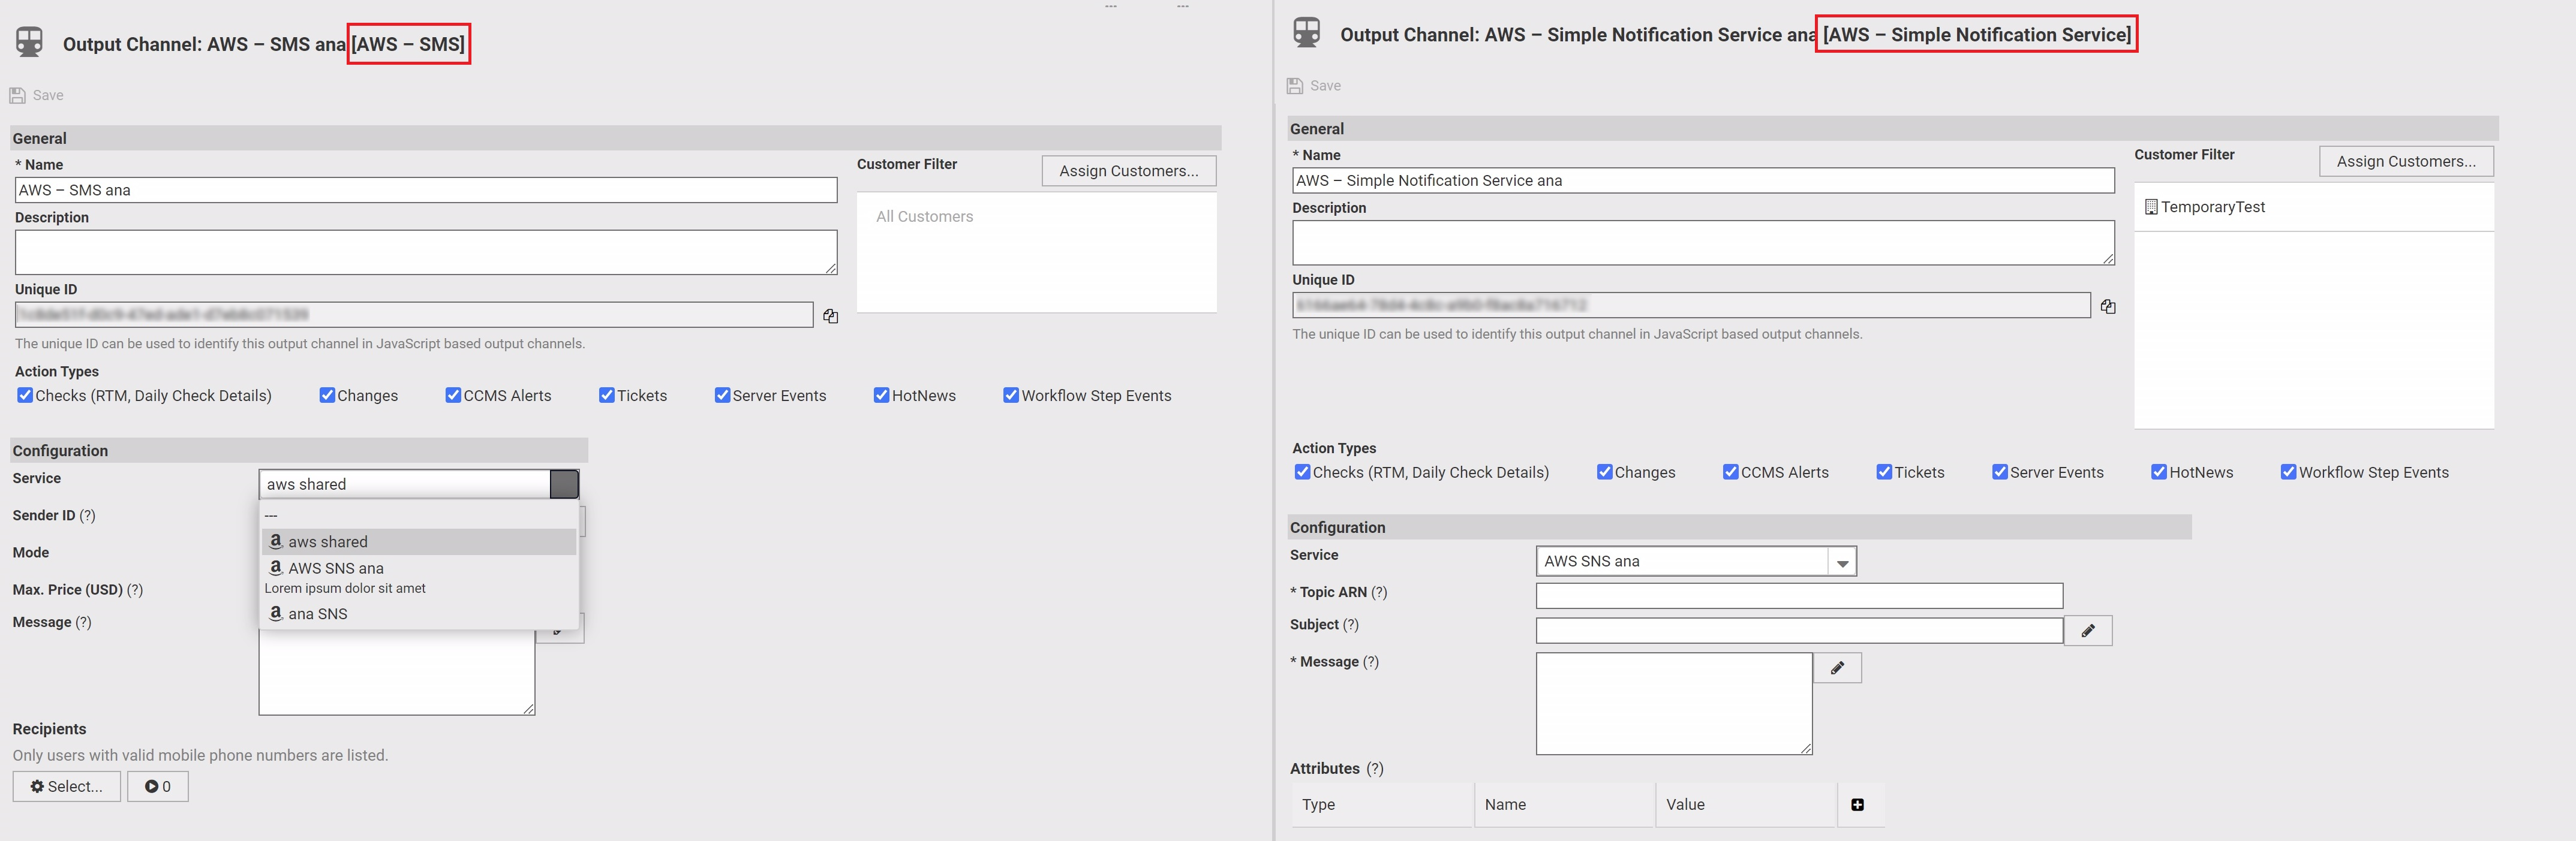Toggle Server Events checkbox in left panel

pyautogui.click(x=722, y=395)
